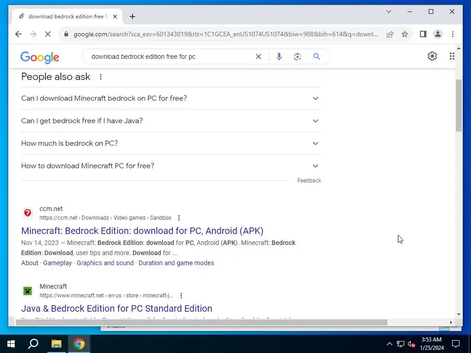Send Feedback on People also ask

coord(309,181)
